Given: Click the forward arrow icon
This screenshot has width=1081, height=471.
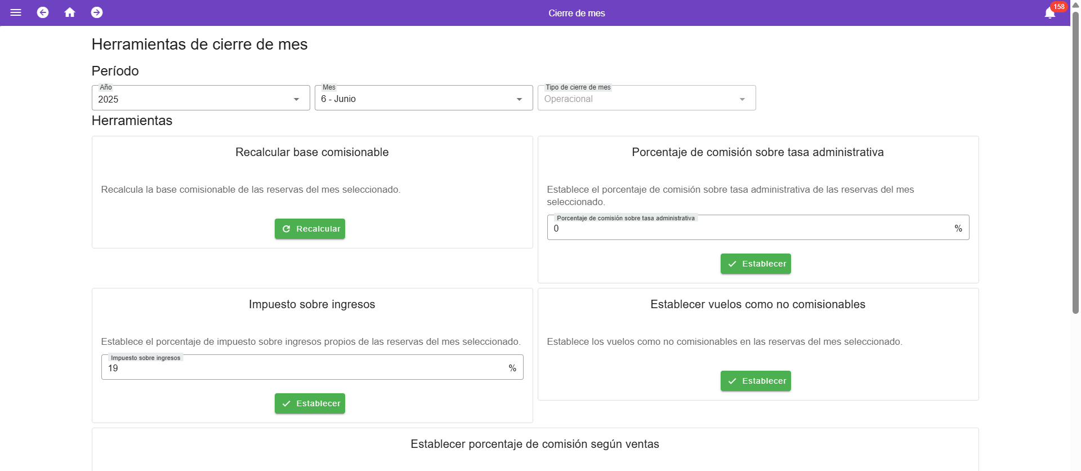Looking at the screenshot, I should 97,12.
